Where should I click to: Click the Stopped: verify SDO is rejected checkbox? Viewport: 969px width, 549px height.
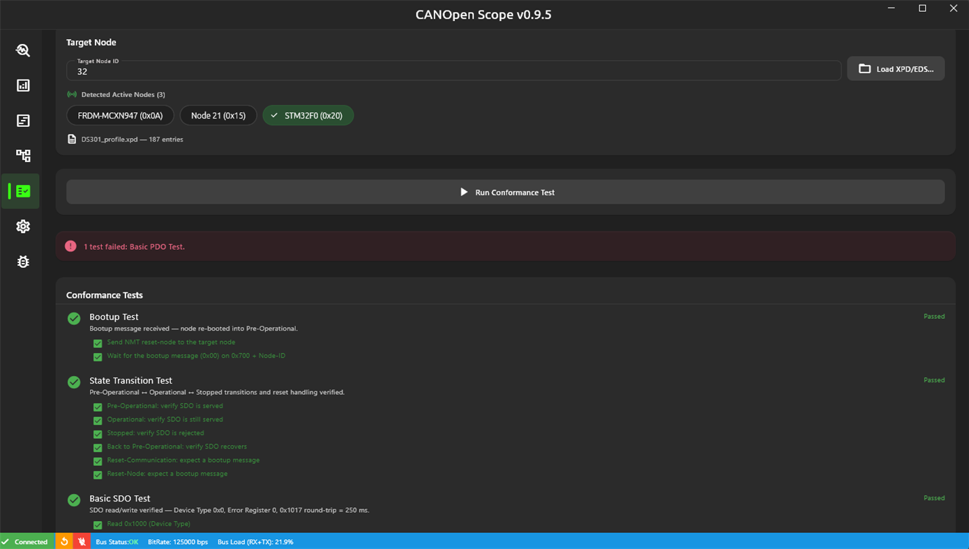click(98, 434)
